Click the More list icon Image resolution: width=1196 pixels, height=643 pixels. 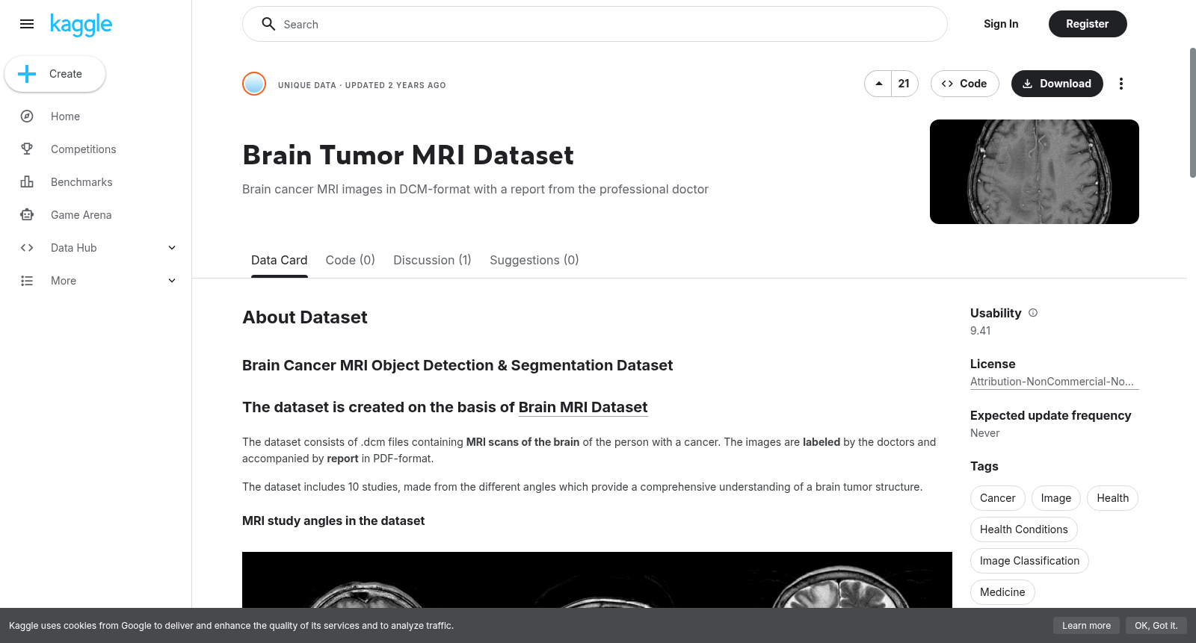click(27, 281)
